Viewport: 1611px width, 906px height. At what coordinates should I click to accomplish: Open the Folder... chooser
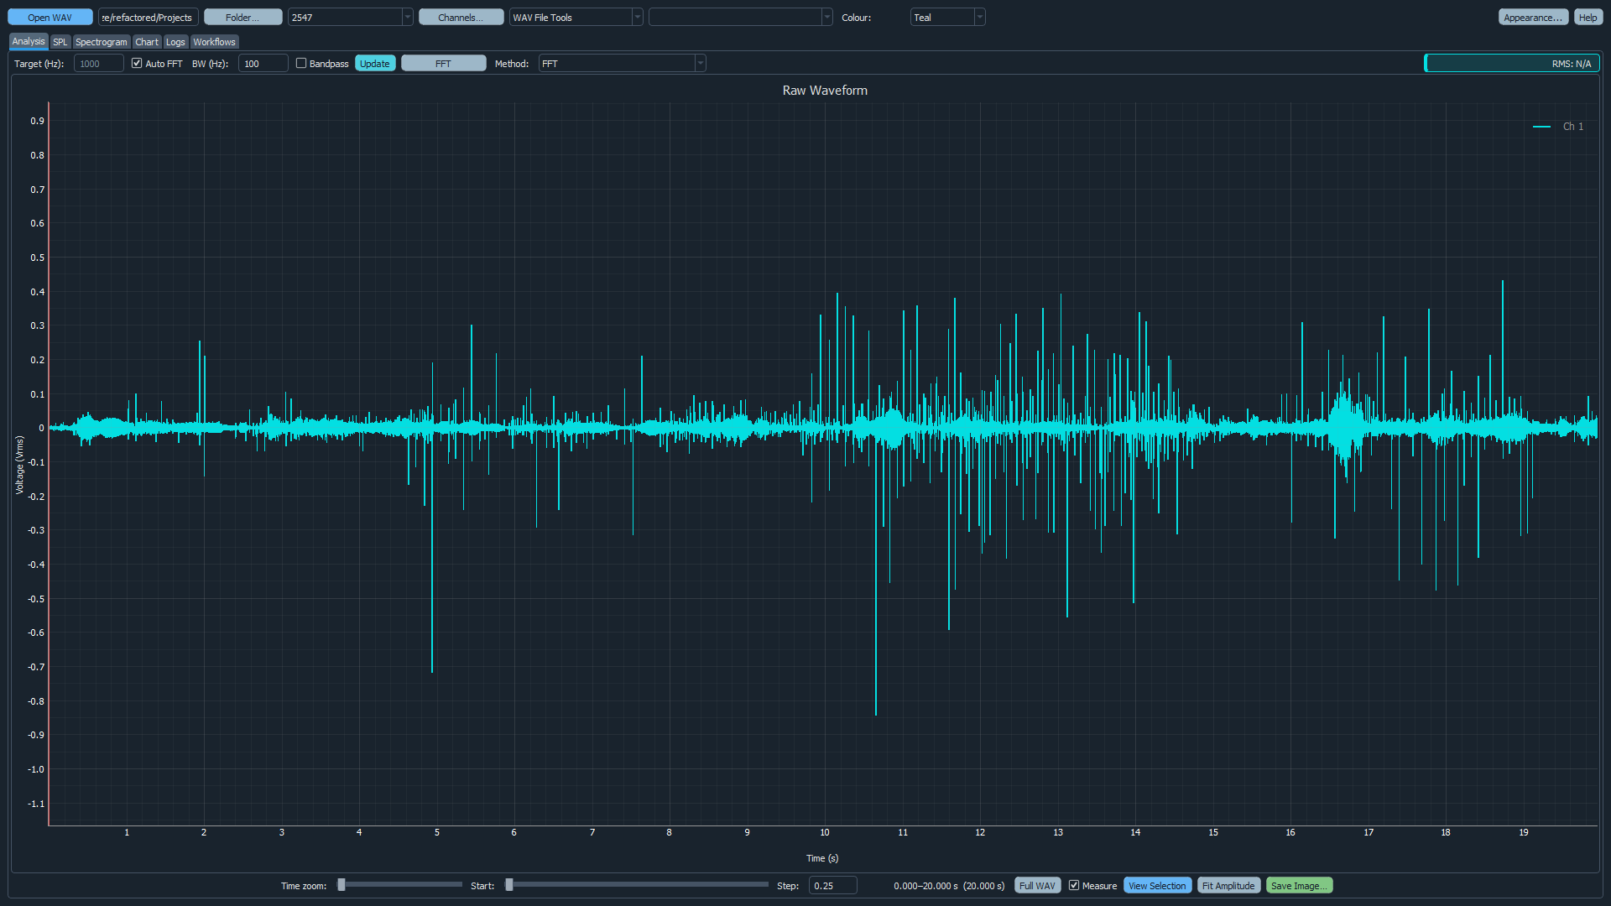[242, 18]
